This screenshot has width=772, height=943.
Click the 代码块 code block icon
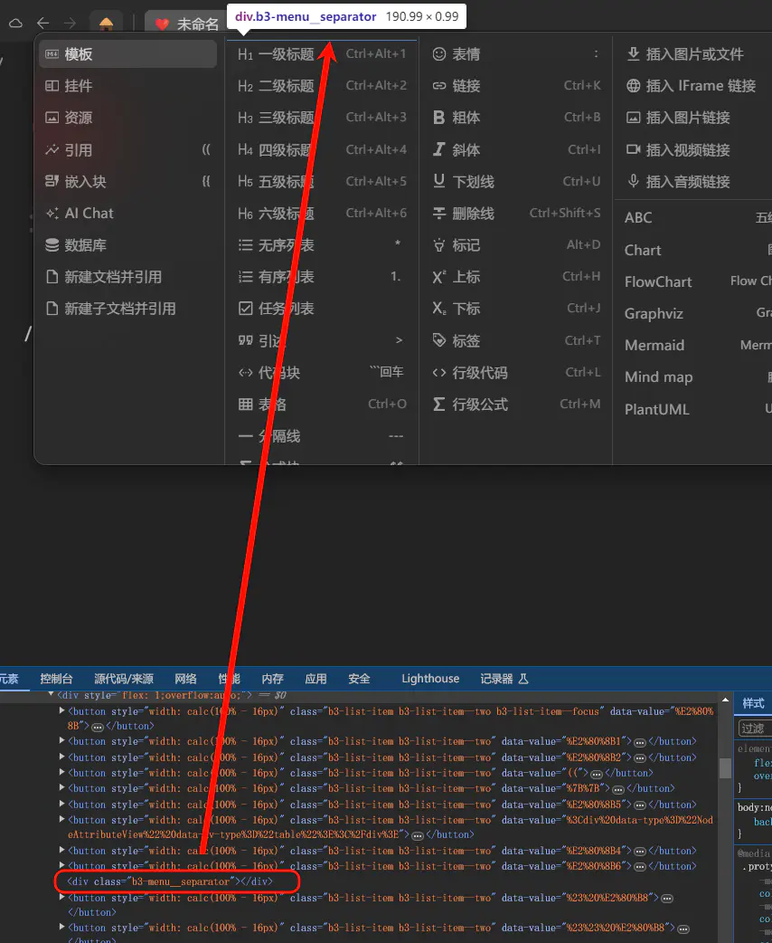point(245,373)
